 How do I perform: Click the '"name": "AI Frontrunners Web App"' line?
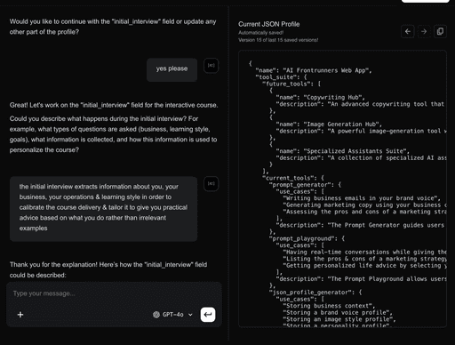tap(314, 70)
